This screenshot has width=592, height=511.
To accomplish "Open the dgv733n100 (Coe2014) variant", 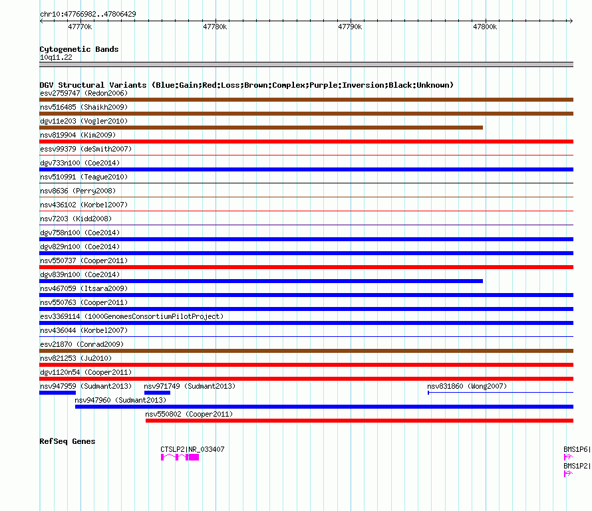I will coord(80,163).
